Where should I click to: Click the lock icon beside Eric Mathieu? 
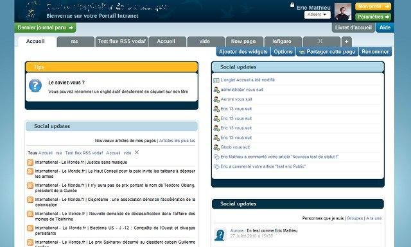(292, 5)
